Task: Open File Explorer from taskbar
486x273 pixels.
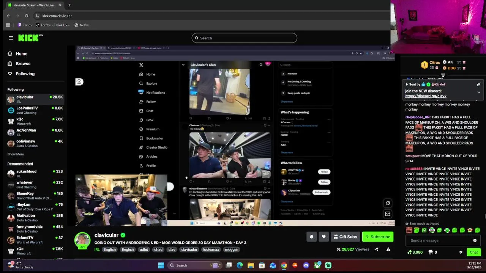Action: click(251, 265)
